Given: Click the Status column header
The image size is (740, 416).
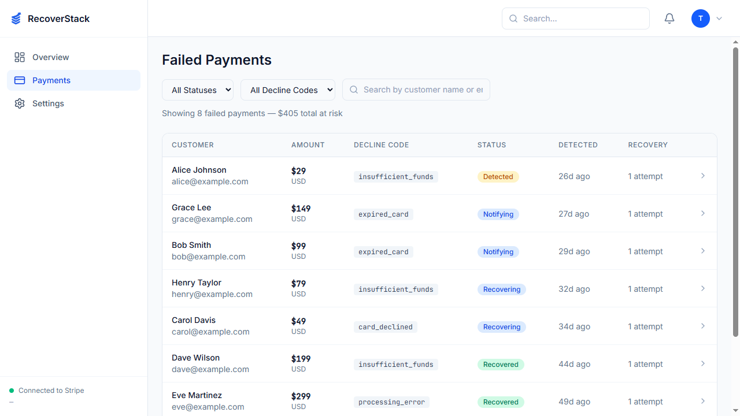Looking at the screenshot, I should 491,145.
